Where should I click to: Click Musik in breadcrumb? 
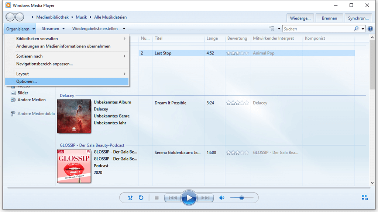[x=81, y=17]
